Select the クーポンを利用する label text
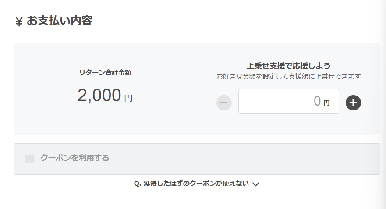This screenshot has height=209, width=386. point(74,158)
